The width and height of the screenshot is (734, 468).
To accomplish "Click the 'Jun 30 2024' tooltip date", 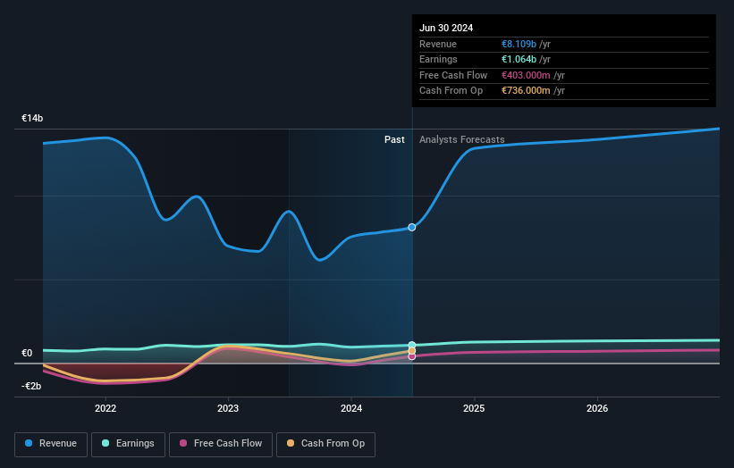I will tap(446, 28).
